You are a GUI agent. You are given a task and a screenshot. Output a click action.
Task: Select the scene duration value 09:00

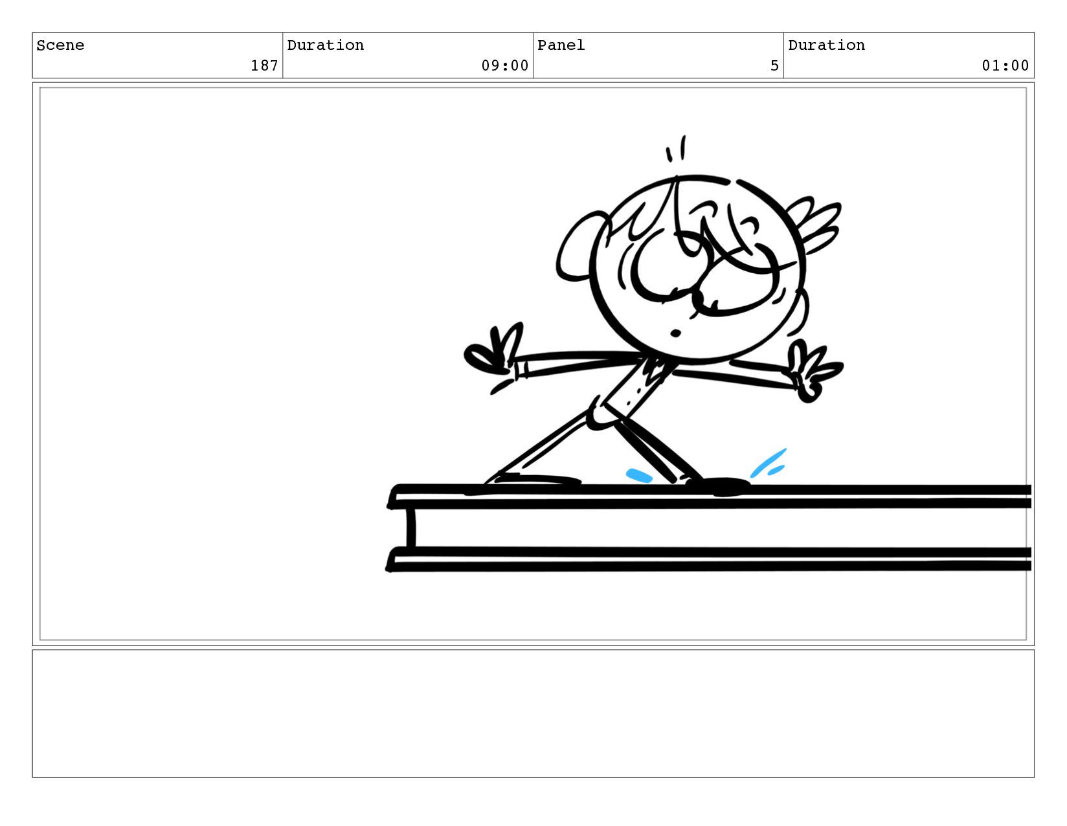(x=505, y=65)
